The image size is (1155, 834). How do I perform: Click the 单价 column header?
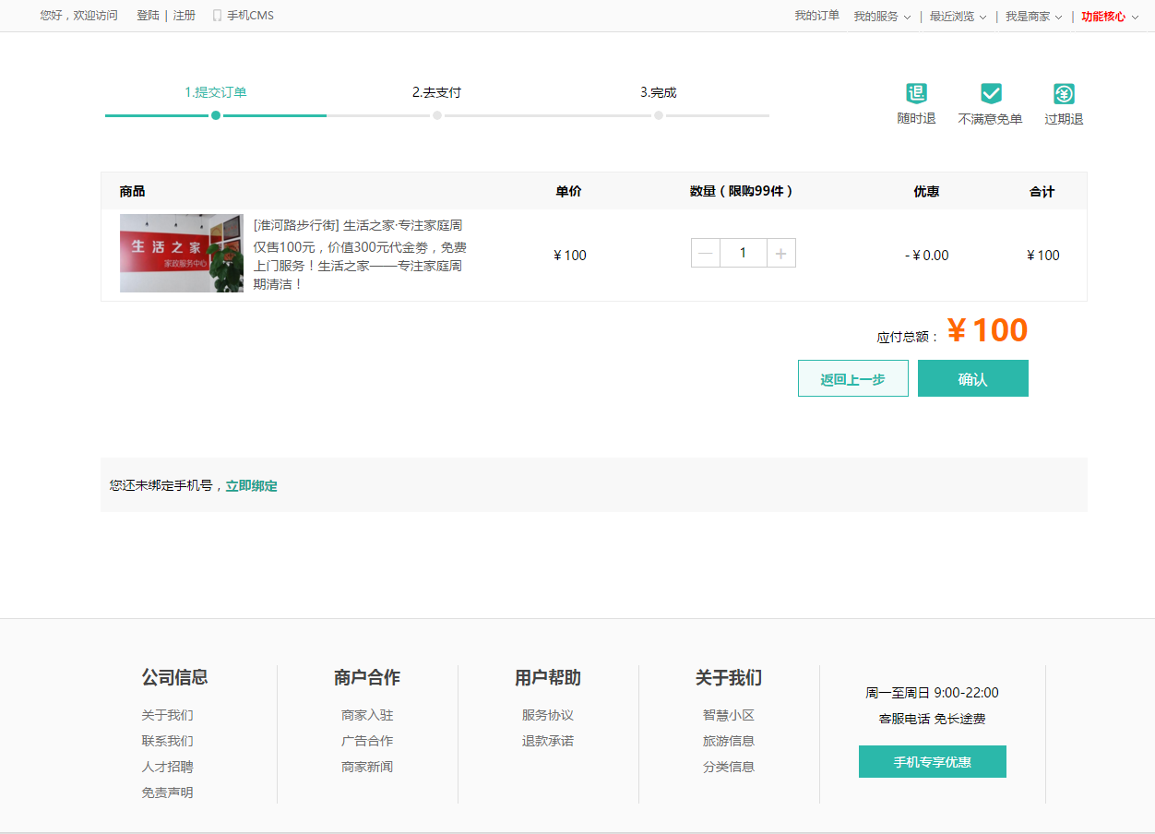point(568,191)
